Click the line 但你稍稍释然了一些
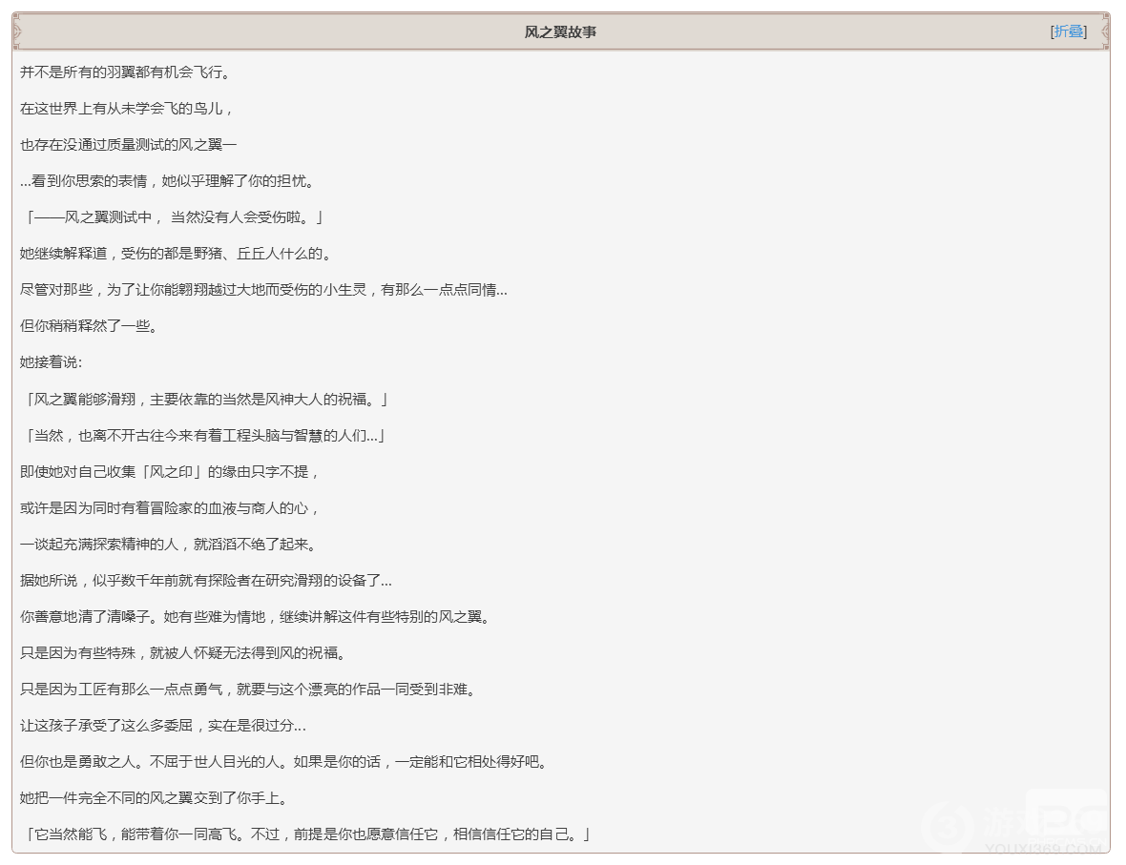Screen dimensions: 1126x865 click(x=88, y=326)
